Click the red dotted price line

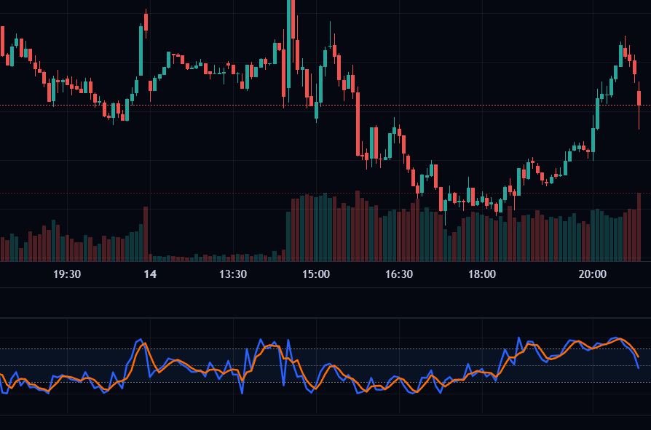pyautogui.click(x=218, y=105)
